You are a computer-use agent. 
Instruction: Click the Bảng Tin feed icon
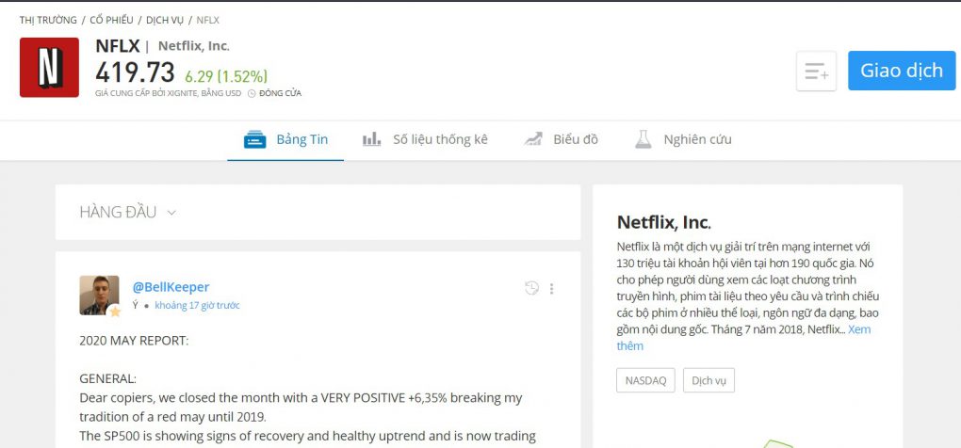tap(255, 139)
